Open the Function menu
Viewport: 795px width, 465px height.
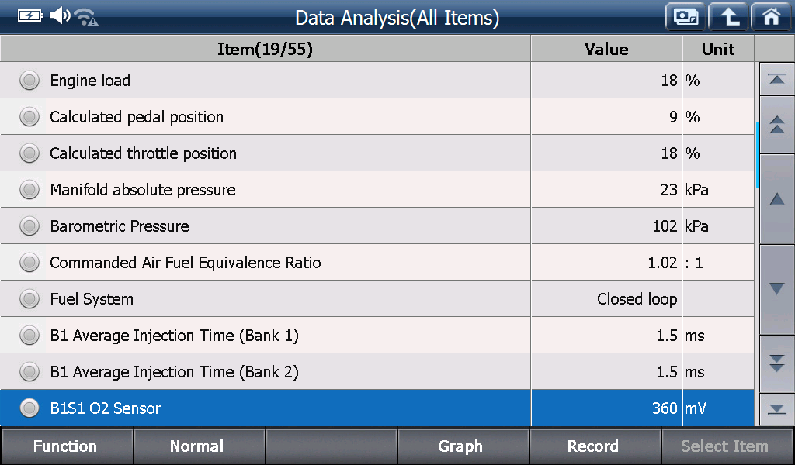click(67, 446)
